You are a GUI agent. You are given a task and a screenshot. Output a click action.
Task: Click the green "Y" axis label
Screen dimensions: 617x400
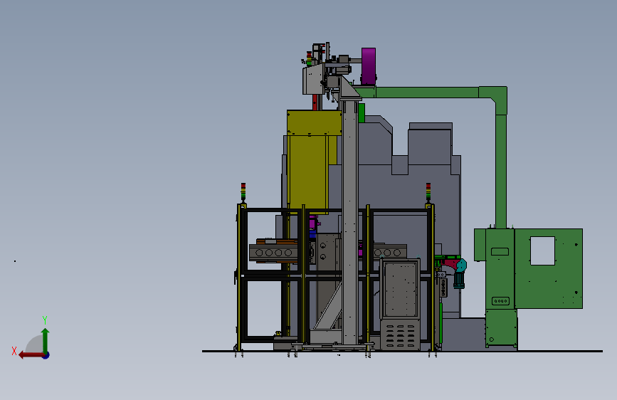[x=45, y=320]
